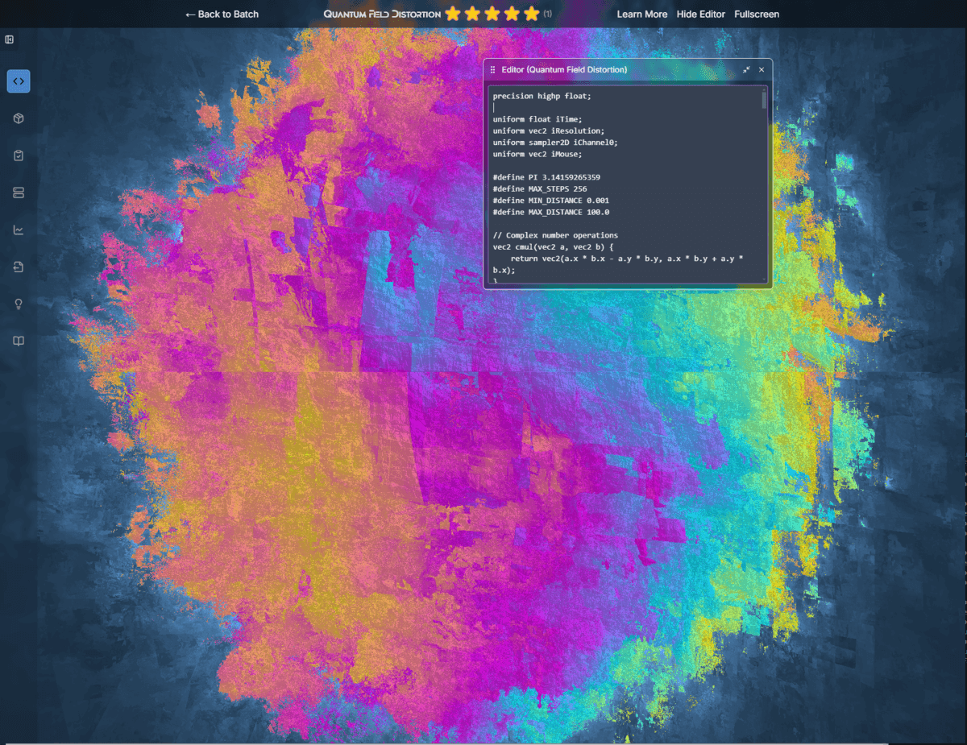Switch to Learn More in the top bar

[x=642, y=14]
